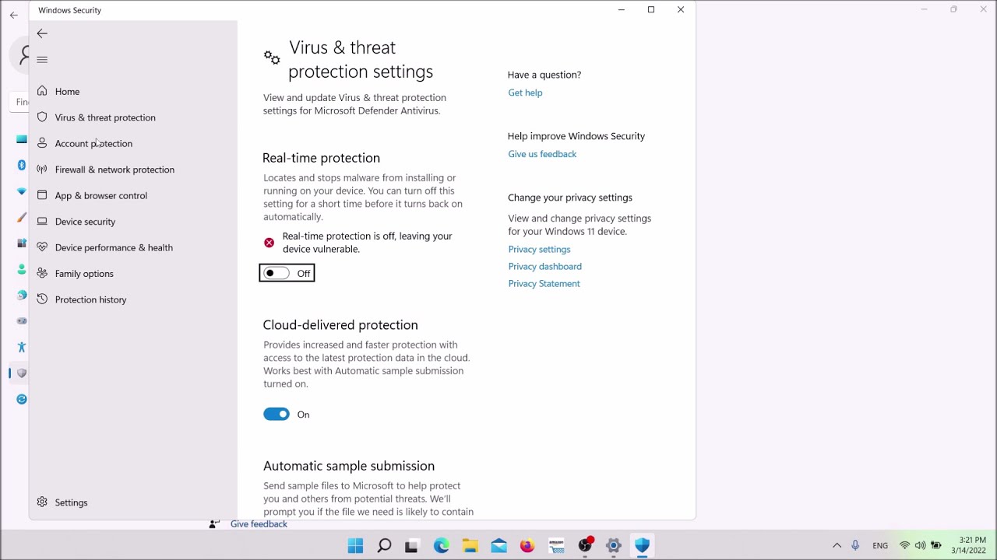
Task: Go to Firewall & network protection
Action: pyautogui.click(x=114, y=170)
